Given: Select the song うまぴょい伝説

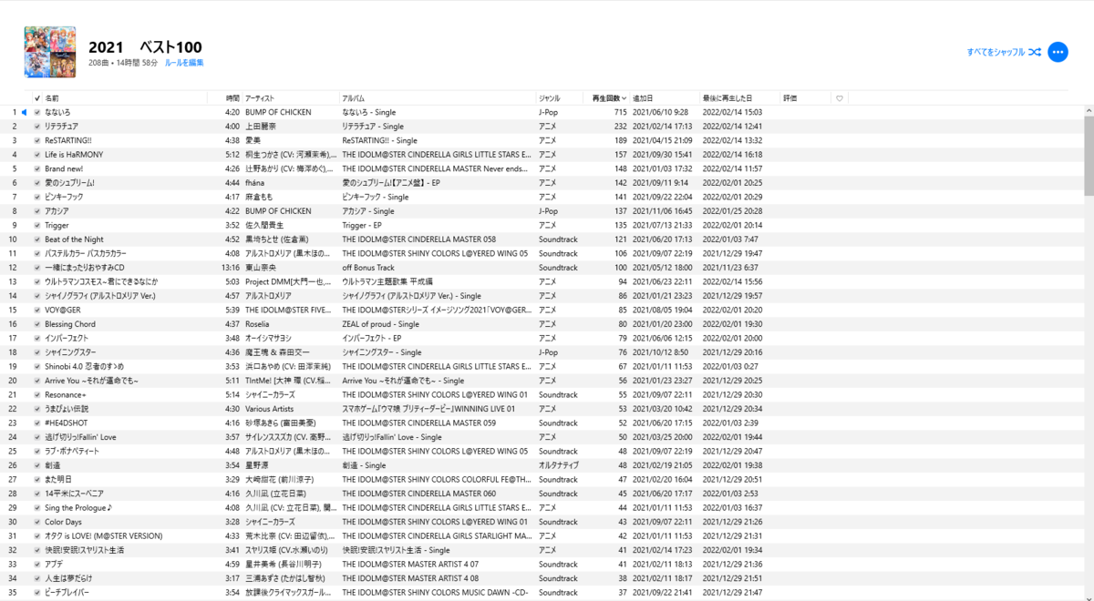Looking at the screenshot, I should [x=67, y=409].
